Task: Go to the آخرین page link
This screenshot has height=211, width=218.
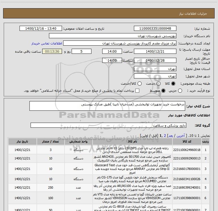Action: click(181, 136)
